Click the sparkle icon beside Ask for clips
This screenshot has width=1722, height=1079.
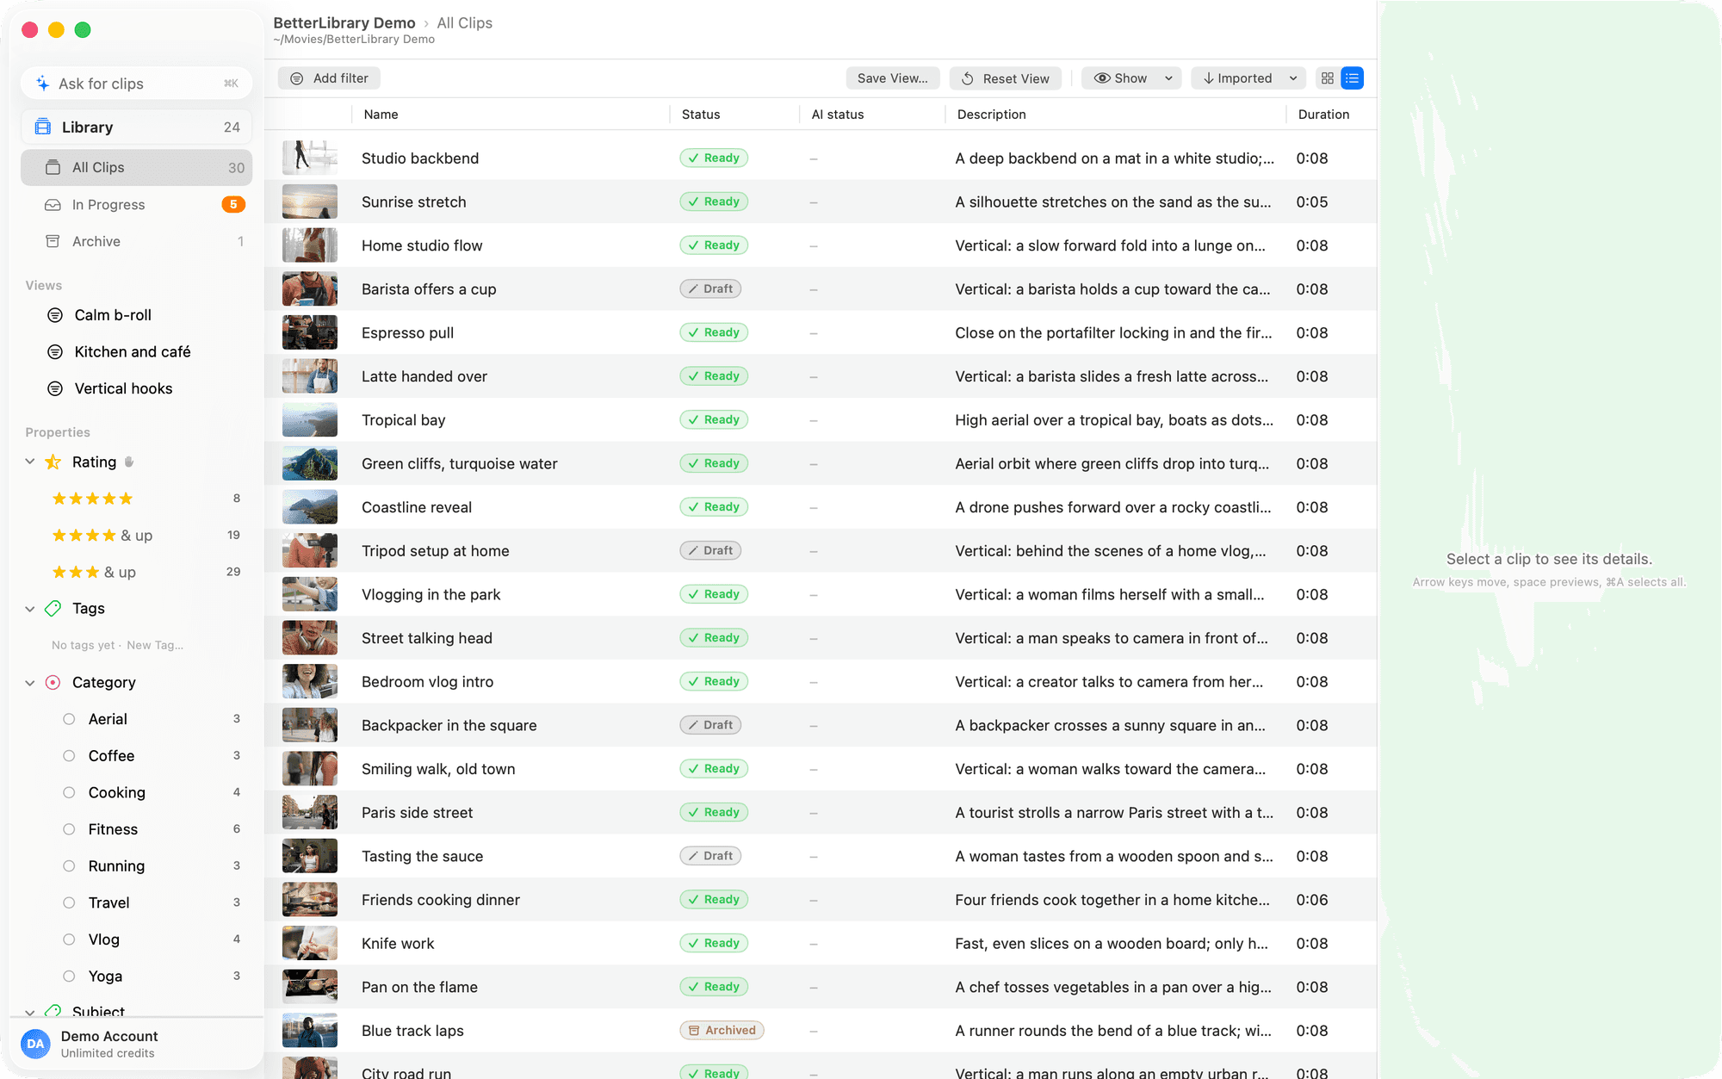[42, 84]
